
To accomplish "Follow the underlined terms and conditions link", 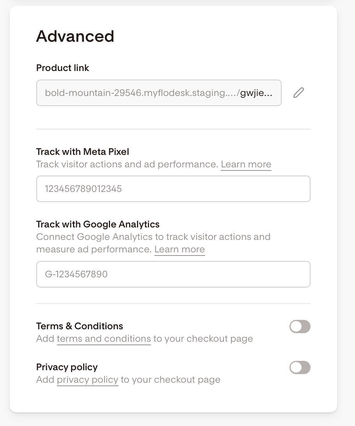I will click(104, 339).
